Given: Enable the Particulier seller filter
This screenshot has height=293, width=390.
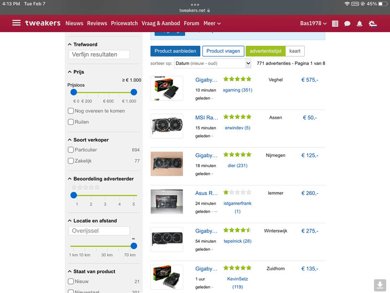Looking at the screenshot, I should coord(71,150).
